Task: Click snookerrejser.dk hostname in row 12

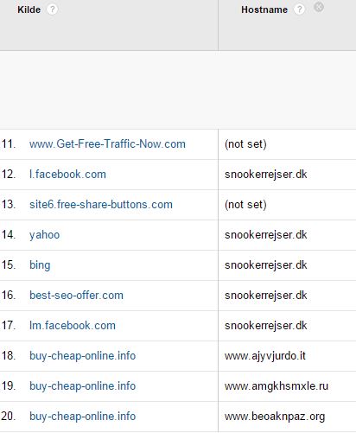Action: tap(266, 174)
